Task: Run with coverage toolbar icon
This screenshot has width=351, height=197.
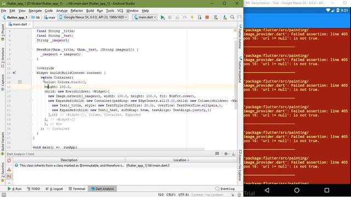Action: 177,17
